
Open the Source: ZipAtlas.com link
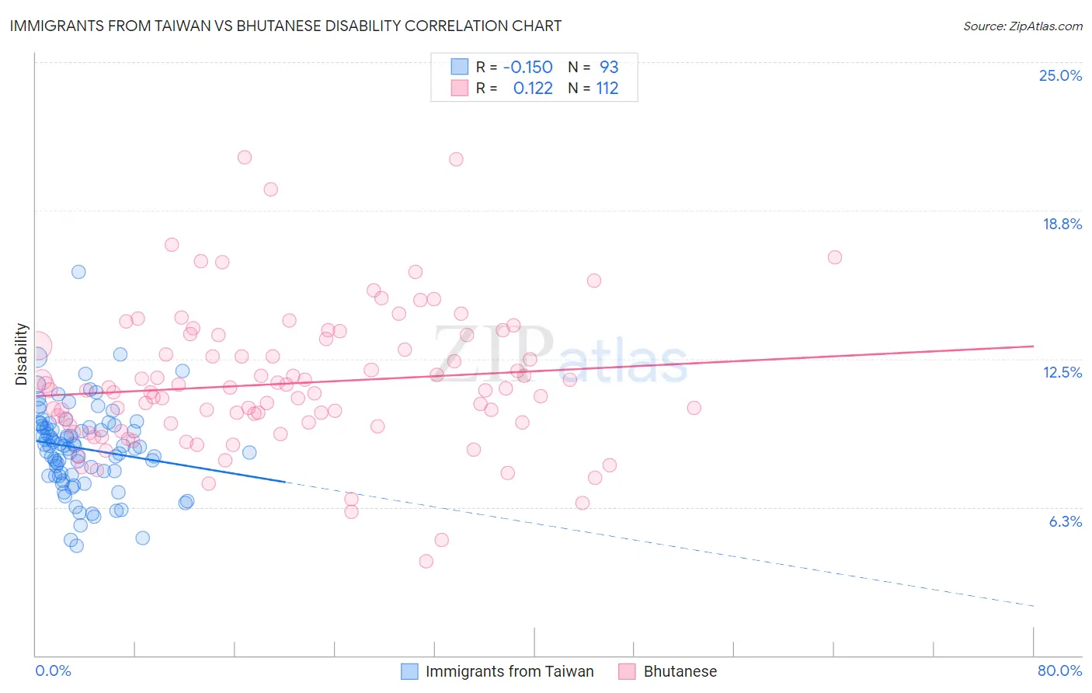[1023, 26]
